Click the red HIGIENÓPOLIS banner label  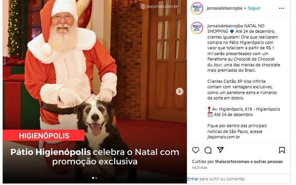point(44,135)
